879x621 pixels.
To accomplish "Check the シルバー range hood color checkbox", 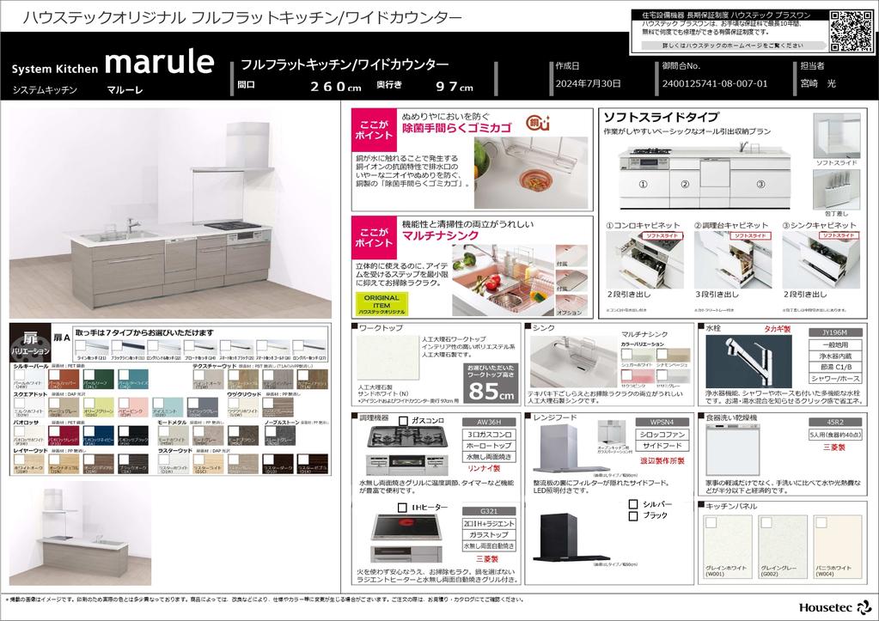I will click(x=633, y=504).
